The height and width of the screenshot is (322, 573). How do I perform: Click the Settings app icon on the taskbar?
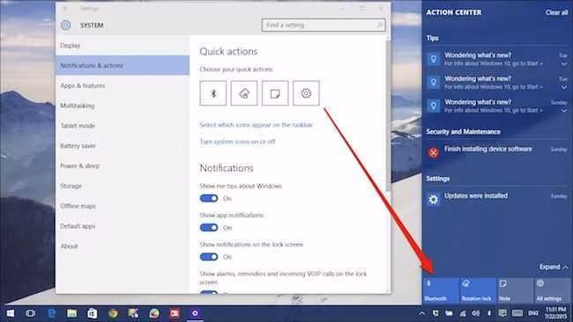tap(195, 313)
